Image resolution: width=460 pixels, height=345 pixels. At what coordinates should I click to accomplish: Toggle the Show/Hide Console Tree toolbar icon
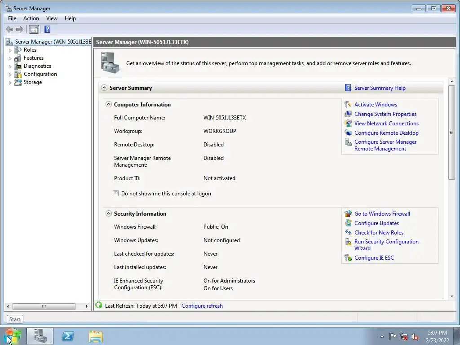coord(34,29)
